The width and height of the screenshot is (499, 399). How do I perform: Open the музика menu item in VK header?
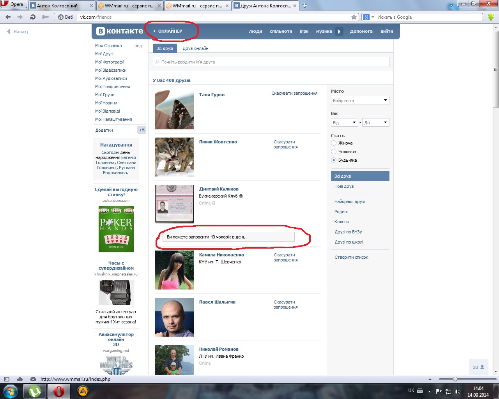click(x=324, y=31)
